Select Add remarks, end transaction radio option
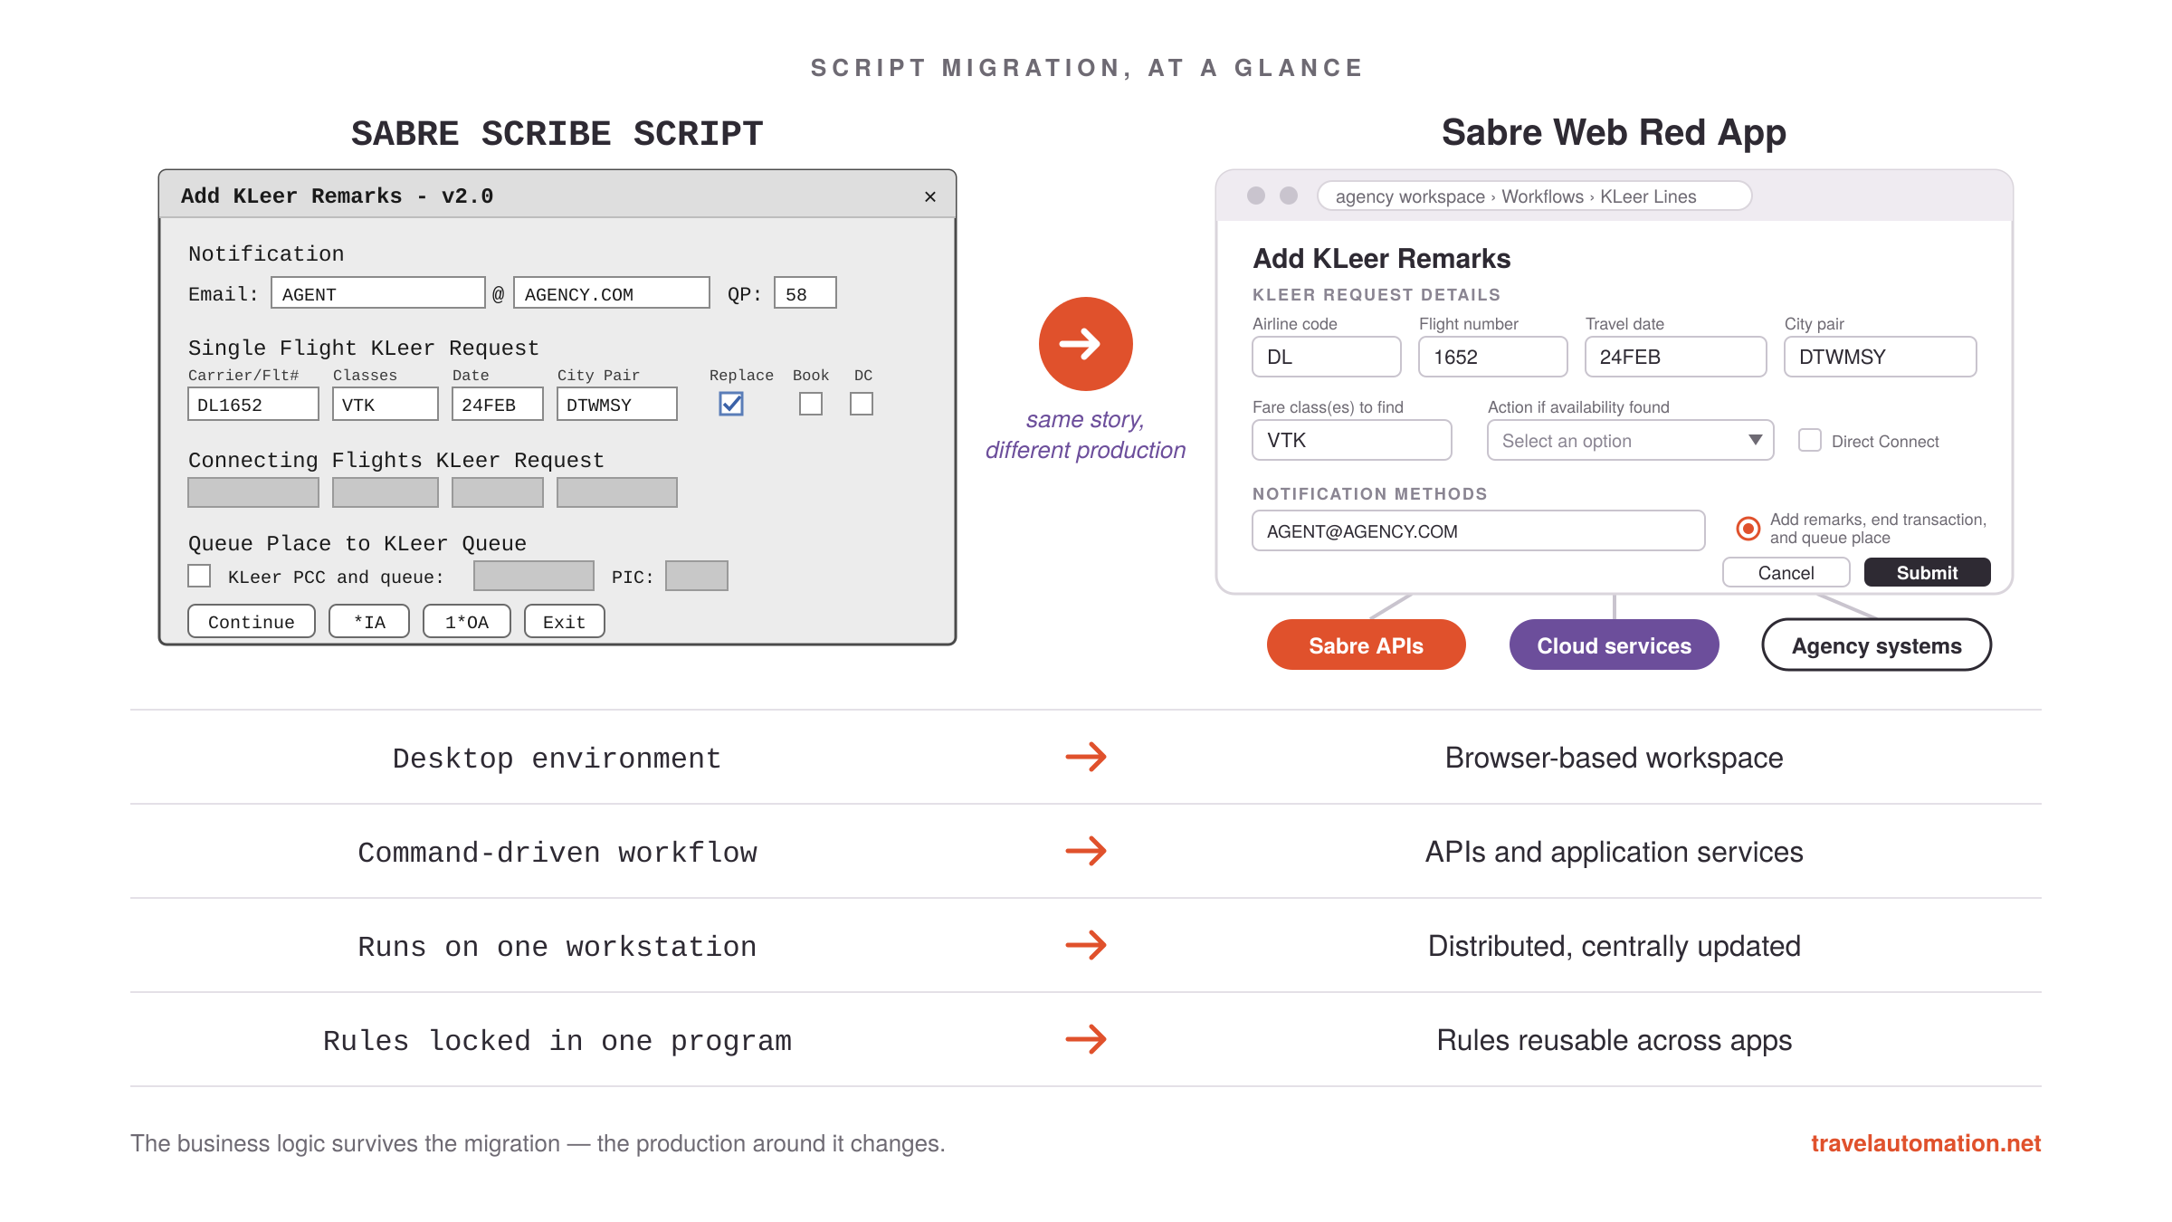 click(x=1748, y=528)
